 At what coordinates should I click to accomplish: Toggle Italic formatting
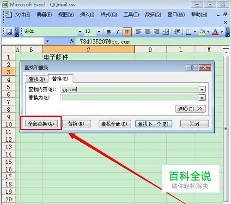[118, 32]
